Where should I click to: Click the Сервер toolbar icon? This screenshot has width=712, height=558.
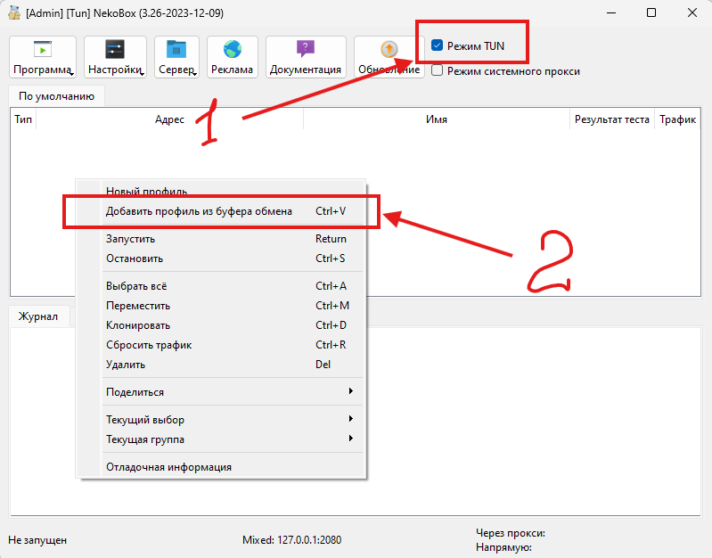[x=176, y=51]
